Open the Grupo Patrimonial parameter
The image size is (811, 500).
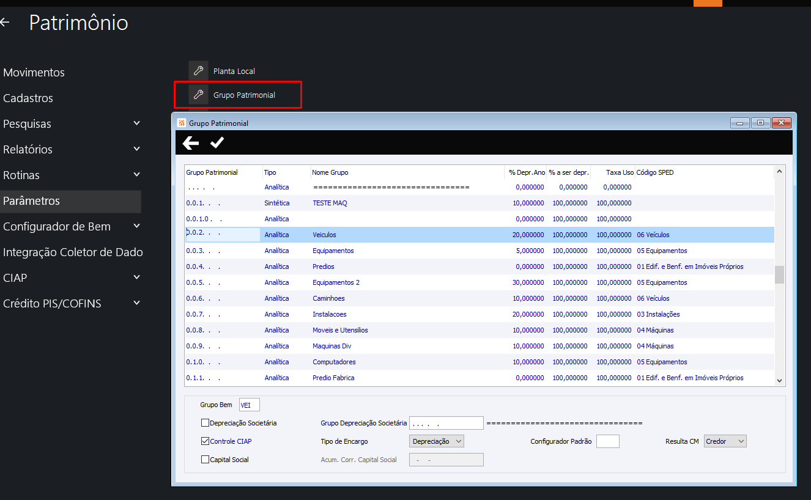pos(244,95)
